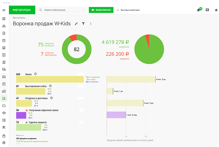Open the messages chat icon in header
Viewport: 219px width, 147px height.
pos(207,10)
